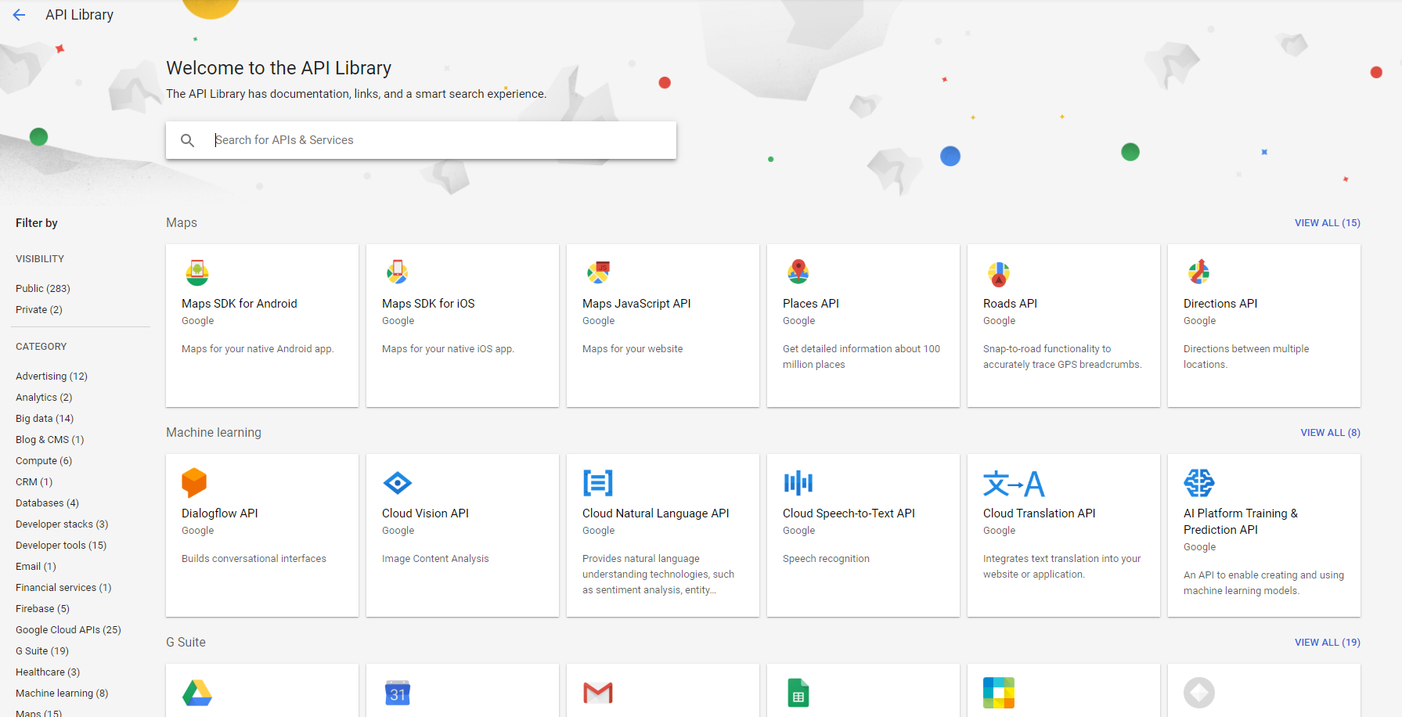The height and width of the screenshot is (717, 1402).
Task: Open the Google Calendar icon card
Action: [398, 693]
